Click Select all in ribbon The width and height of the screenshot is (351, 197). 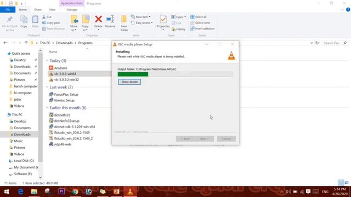199,17
